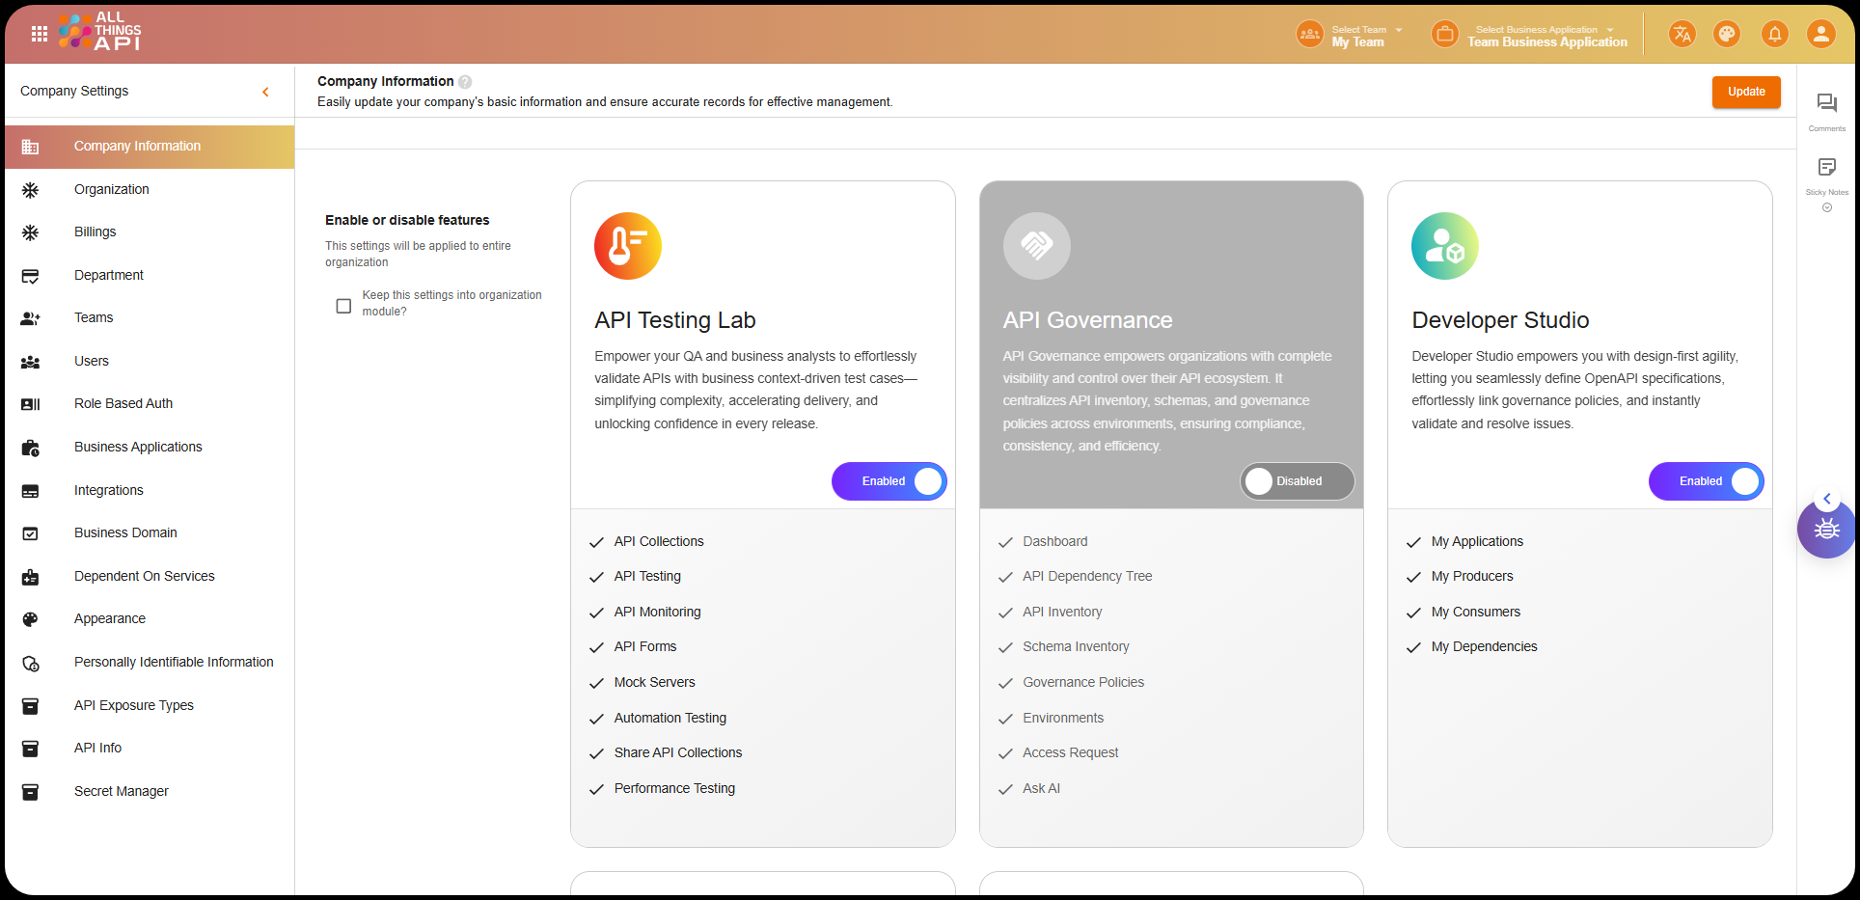The height and width of the screenshot is (900, 1860).
Task: Disable the API Testing Lab toggle
Action: 889,481
